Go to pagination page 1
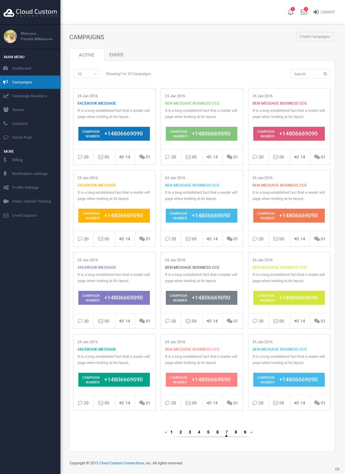 coord(171,432)
